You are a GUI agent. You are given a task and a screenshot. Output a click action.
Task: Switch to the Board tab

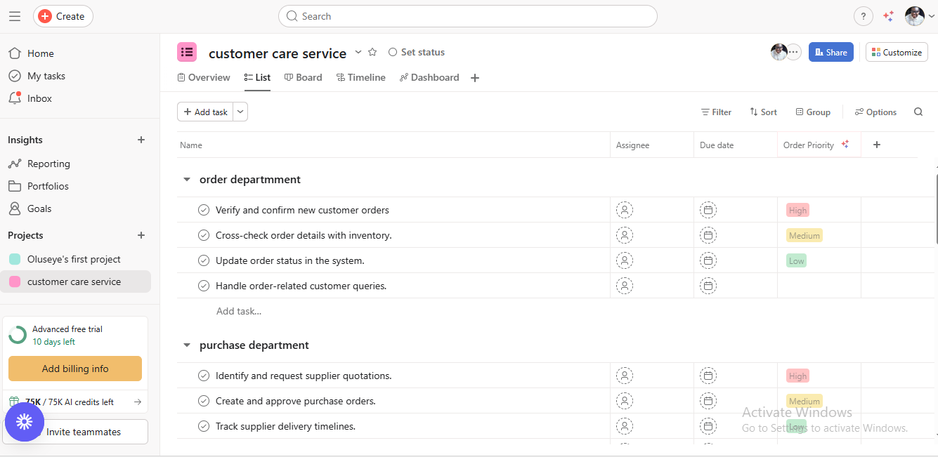[303, 77]
